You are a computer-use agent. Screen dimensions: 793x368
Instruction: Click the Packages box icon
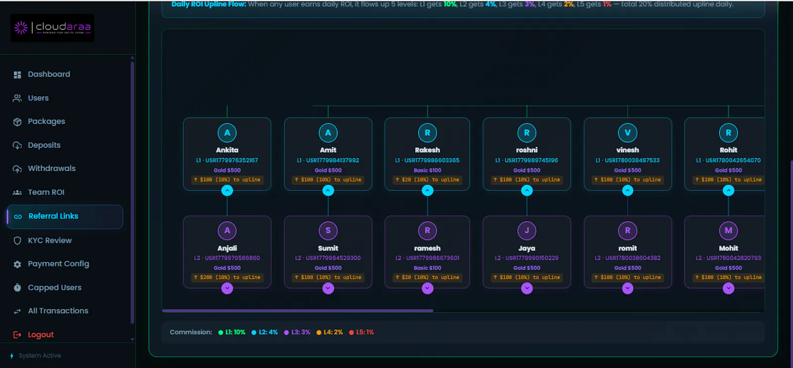pyautogui.click(x=17, y=122)
